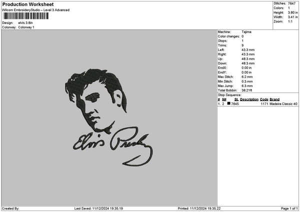
Task: Select the design name 'elvis 3.8in'
Action: [25, 23]
